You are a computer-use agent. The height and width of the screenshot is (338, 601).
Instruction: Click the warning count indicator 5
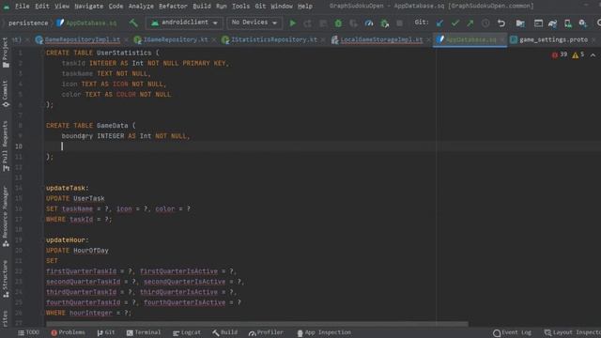(578, 54)
